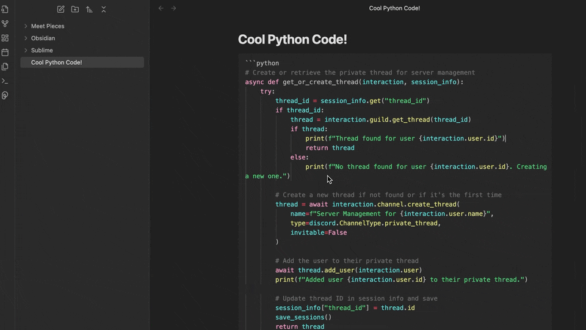Select the Cool Python Code! note in sidebar
The height and width of the screenshot is (330, 586).
(x=82, y=62)
